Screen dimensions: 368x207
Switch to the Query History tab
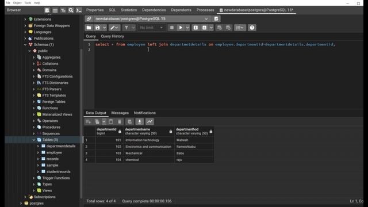pyautogui.click(x=113, y=36)
